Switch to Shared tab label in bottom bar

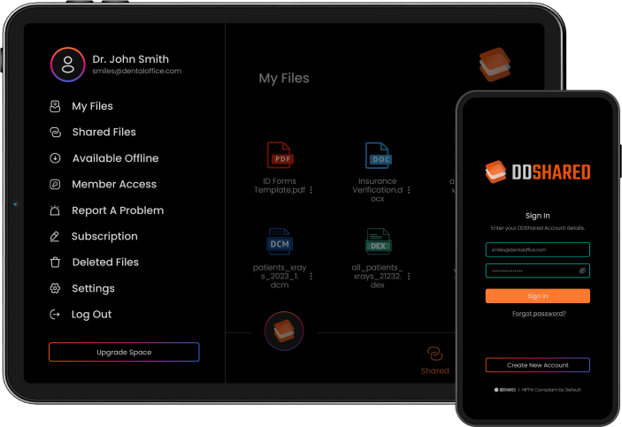(x=435, y=370)
